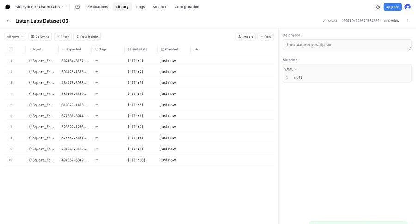Open Expected cell 490552.6812...
Viewport: 416px width, 224px height.
(x=74, y=160)
